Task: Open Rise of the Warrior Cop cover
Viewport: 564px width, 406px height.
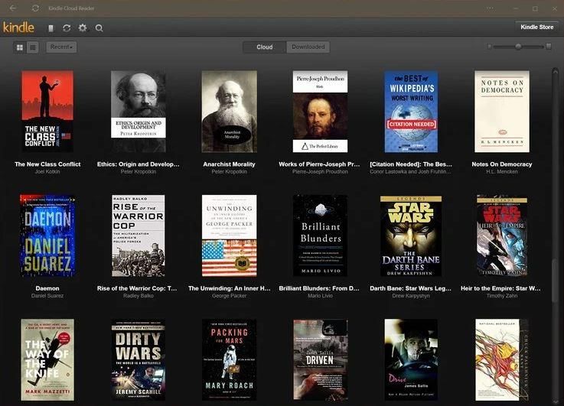Action: tap(139, 235)
